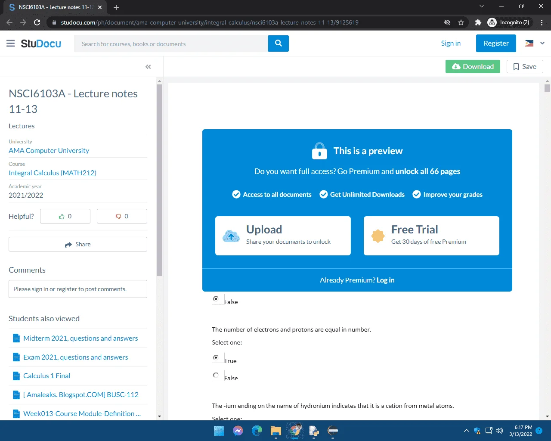Open a new browser tab
Viewport: 551px width, 441px height.
(x=116, y=7)
